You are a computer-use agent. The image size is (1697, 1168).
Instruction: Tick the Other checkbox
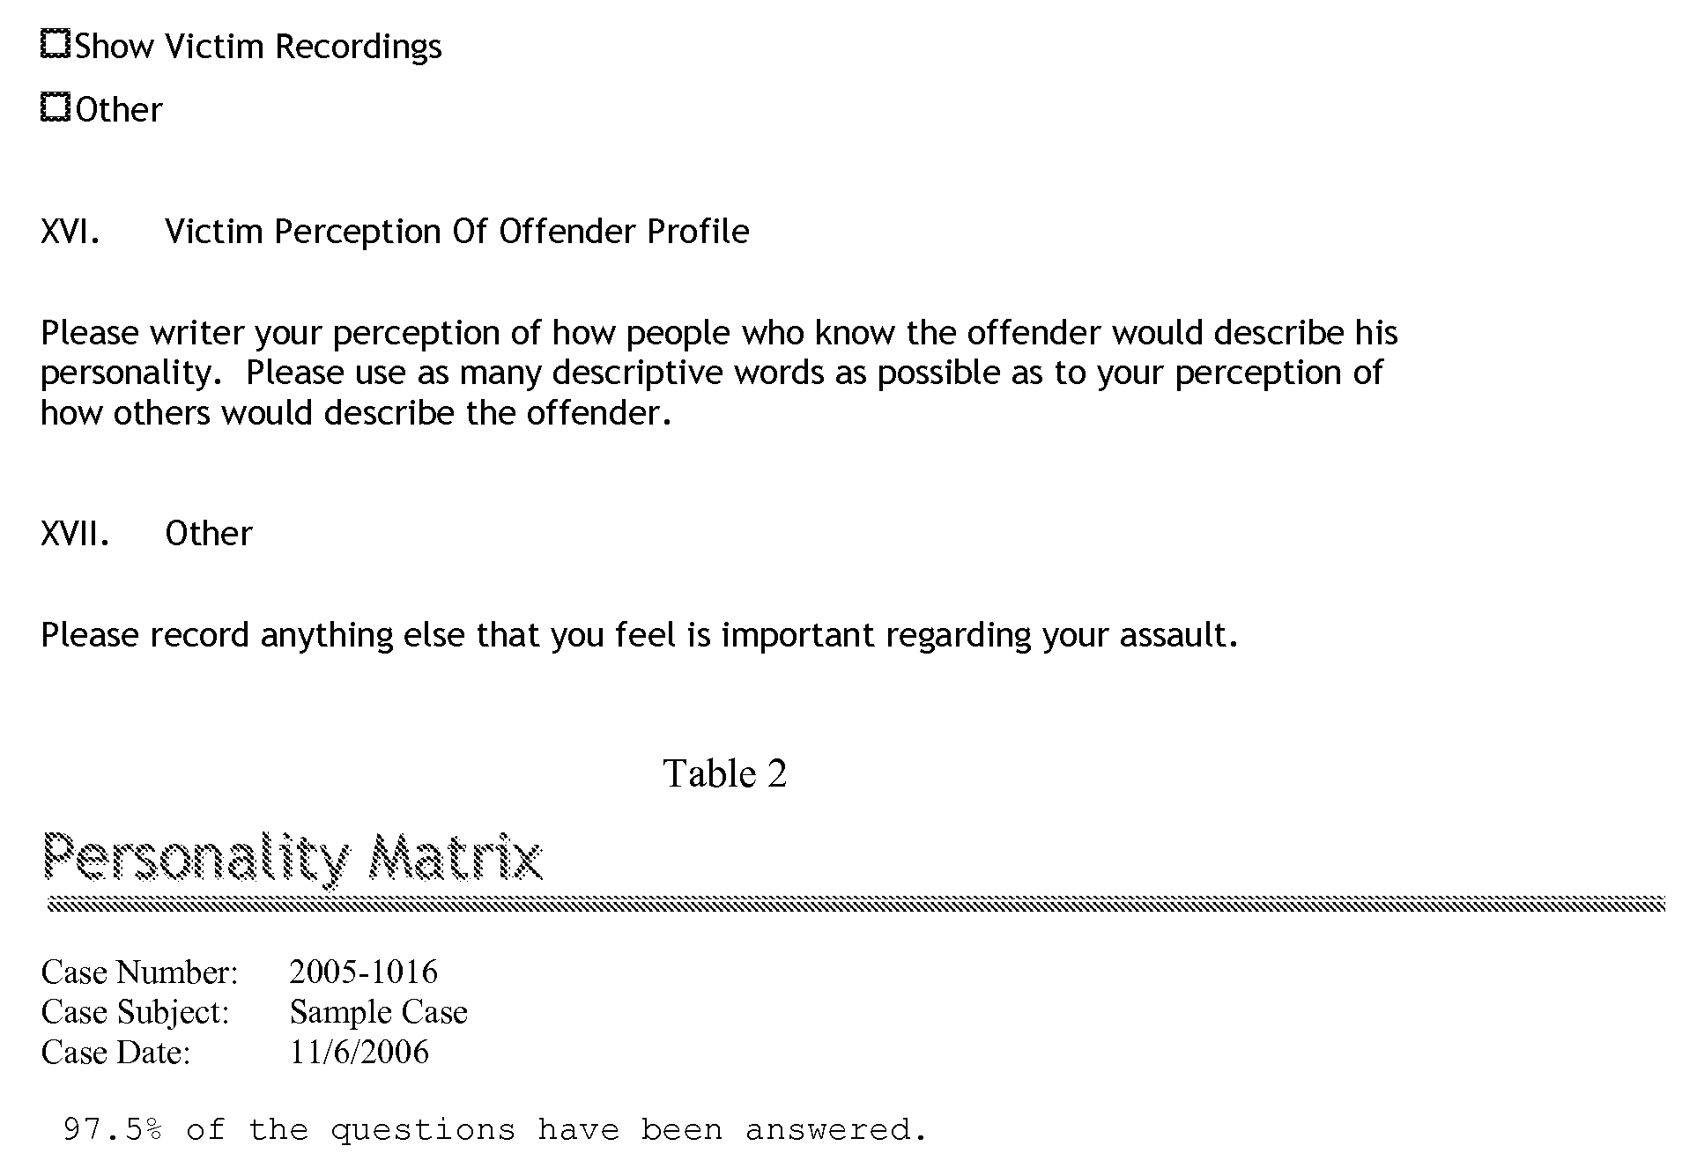[56, 107]
